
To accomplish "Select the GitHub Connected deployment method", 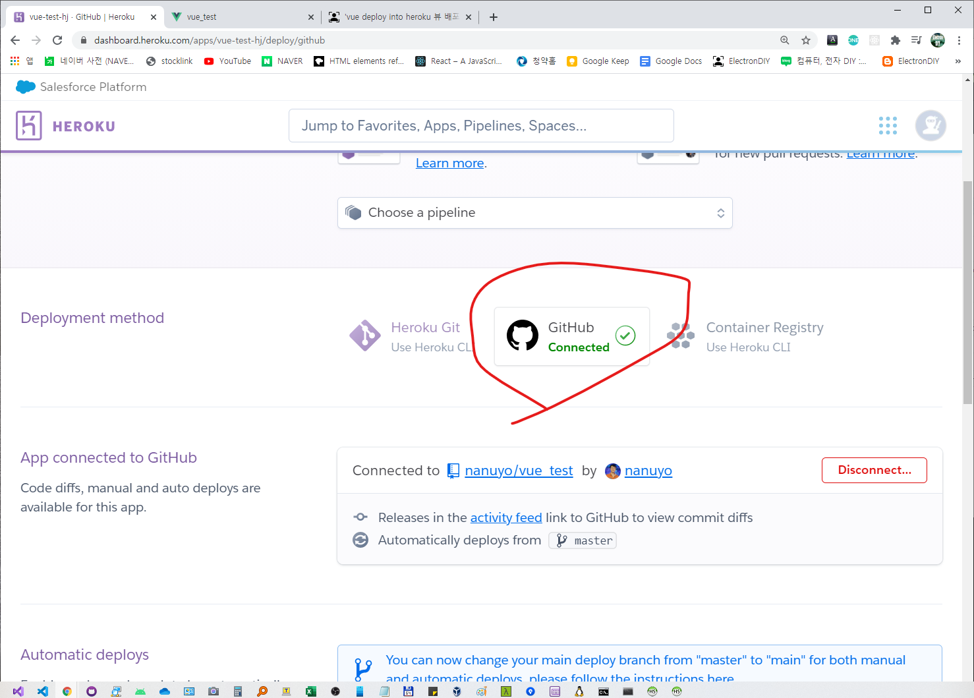I will [571, 336].
